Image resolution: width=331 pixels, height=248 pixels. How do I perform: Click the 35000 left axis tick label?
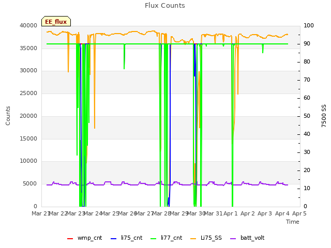coord(28,48)
